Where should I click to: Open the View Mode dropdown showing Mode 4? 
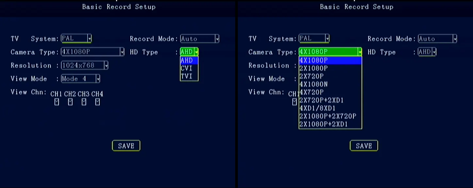(97, 79)
